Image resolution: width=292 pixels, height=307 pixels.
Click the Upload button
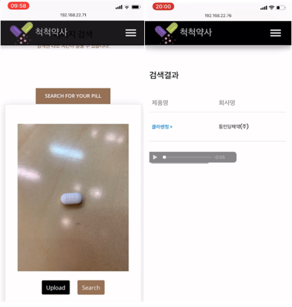[55, 287]
